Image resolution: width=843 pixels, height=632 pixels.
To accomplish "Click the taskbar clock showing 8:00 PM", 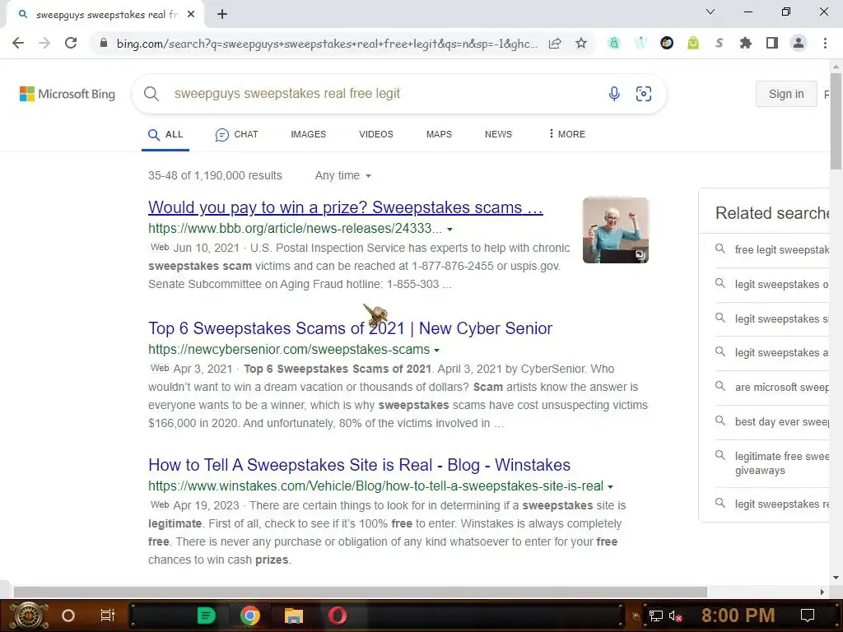I will pyautogui.click(x=738, y=616).
